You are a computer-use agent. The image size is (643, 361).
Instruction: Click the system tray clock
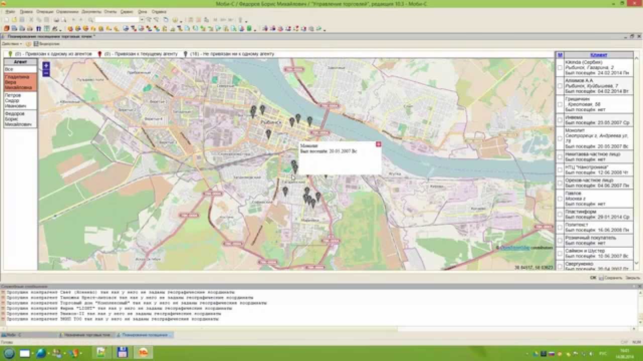pyautogui.click(x=624, y=353)
